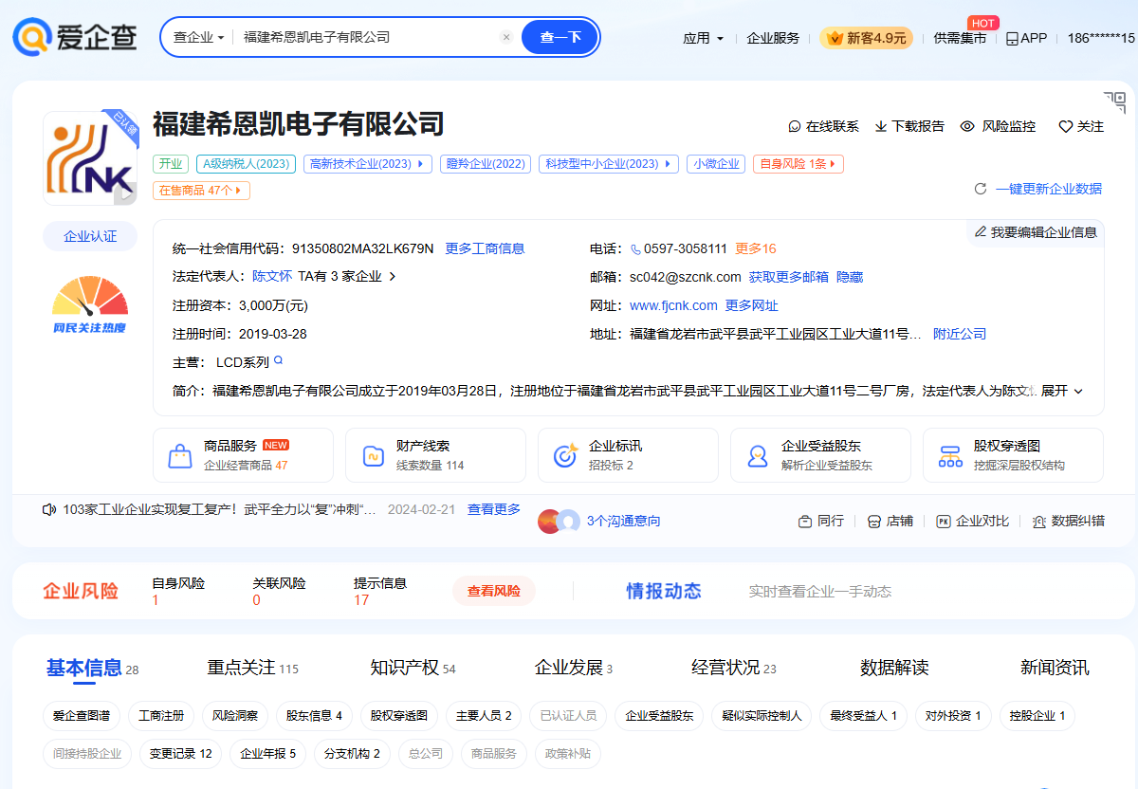Click the phone icon beside 0597-3058111

635,249
